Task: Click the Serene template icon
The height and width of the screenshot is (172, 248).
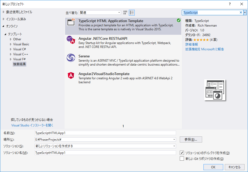Action: point(71,57)
